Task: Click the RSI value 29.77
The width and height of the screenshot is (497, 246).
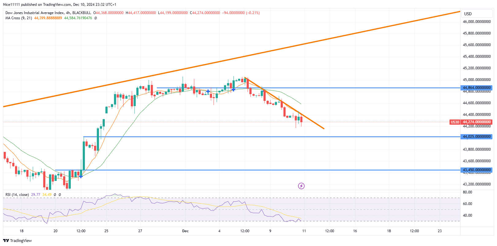Action: point(36,195)
